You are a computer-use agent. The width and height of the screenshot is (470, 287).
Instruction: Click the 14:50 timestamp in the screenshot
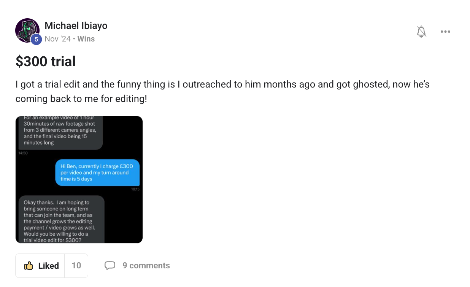coord(23,153)
